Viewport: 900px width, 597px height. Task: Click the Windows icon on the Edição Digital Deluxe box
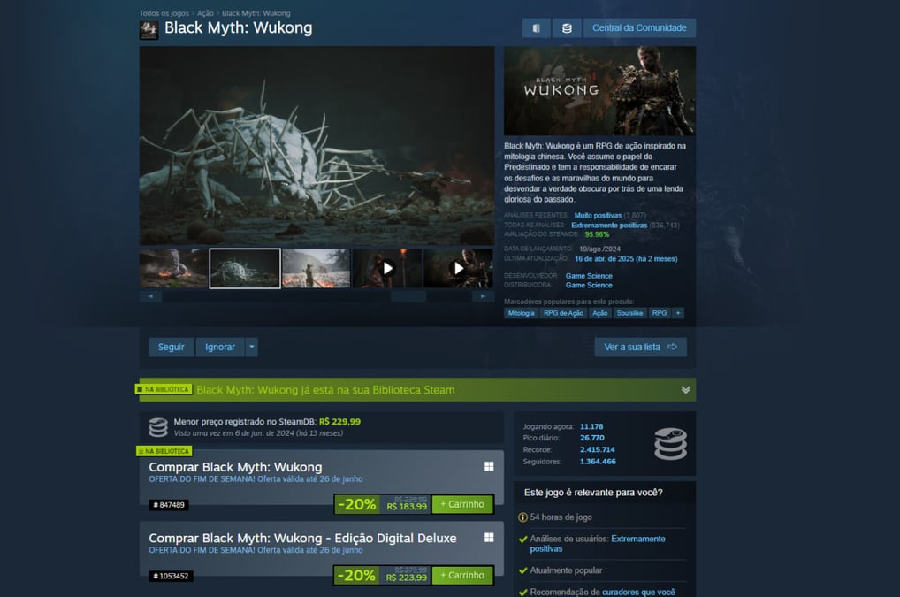(x=489, y=538)
